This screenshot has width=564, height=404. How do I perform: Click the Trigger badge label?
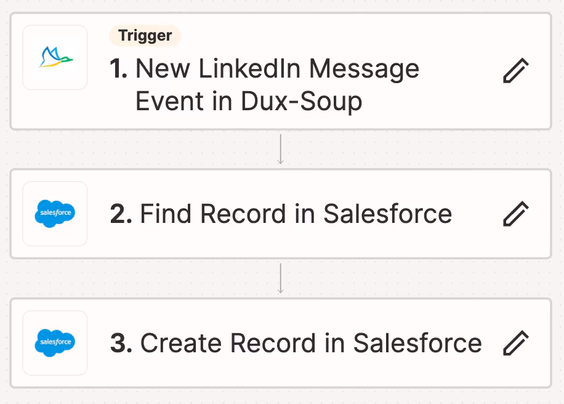[145, 36]
